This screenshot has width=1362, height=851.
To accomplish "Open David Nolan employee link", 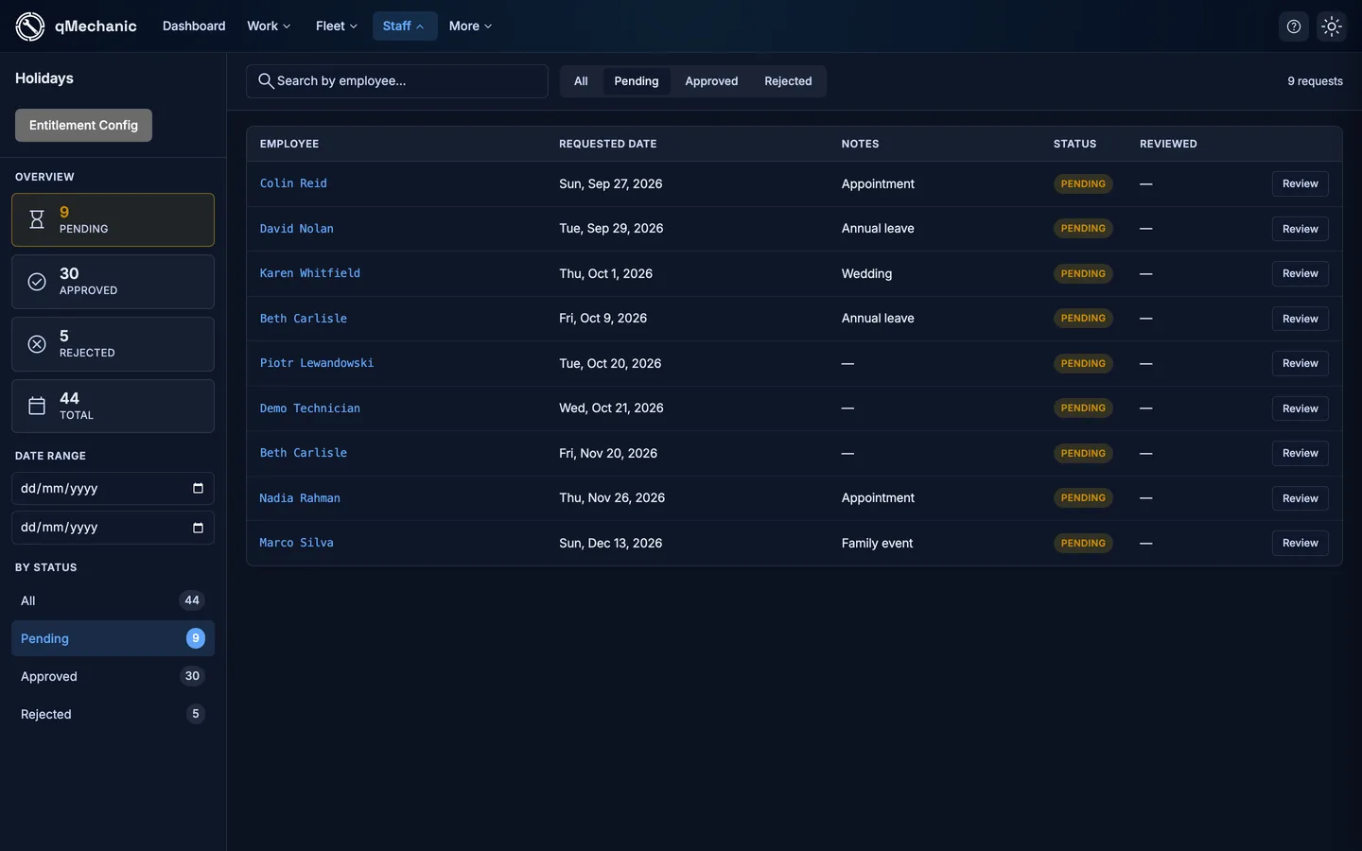I will point(297,229).
